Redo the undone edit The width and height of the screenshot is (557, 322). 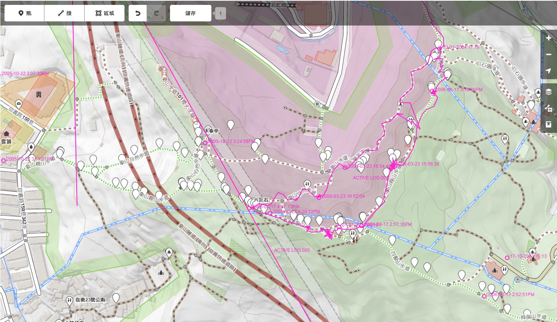click(156, 13)
